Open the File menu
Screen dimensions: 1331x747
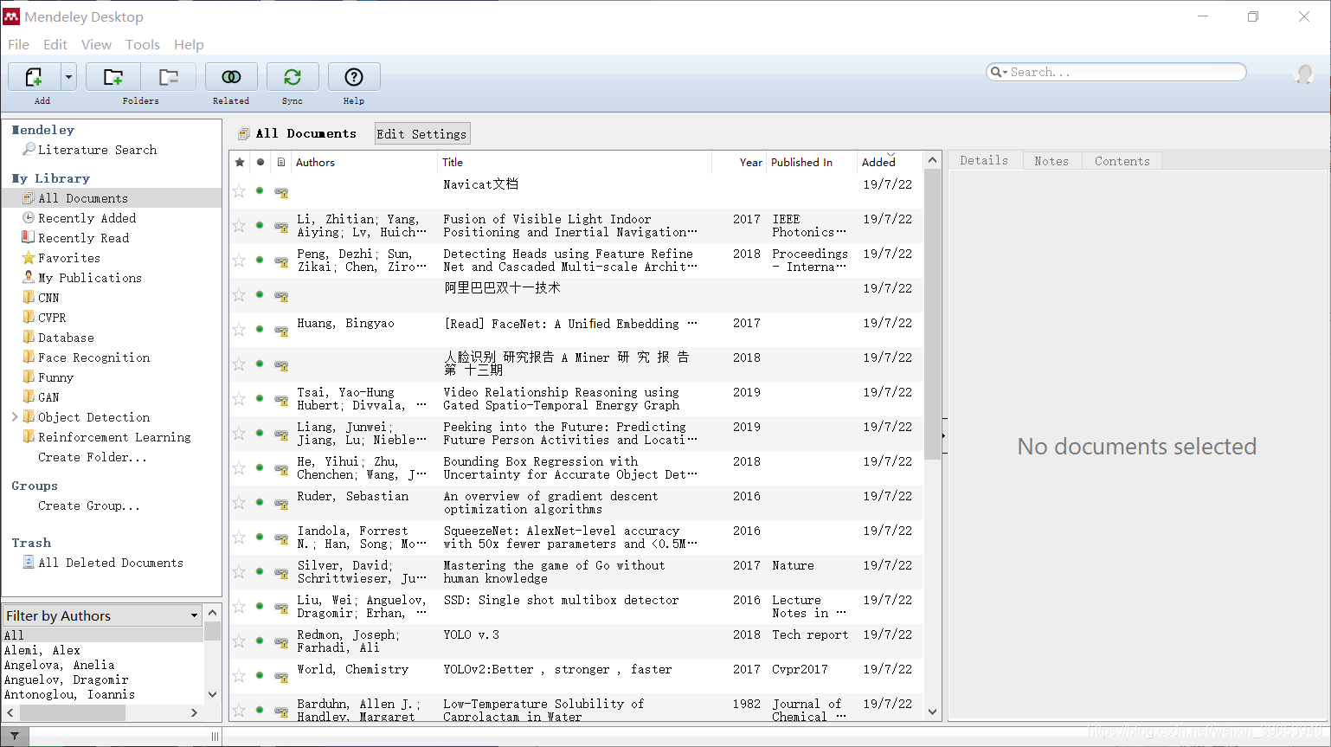point(18,44)
